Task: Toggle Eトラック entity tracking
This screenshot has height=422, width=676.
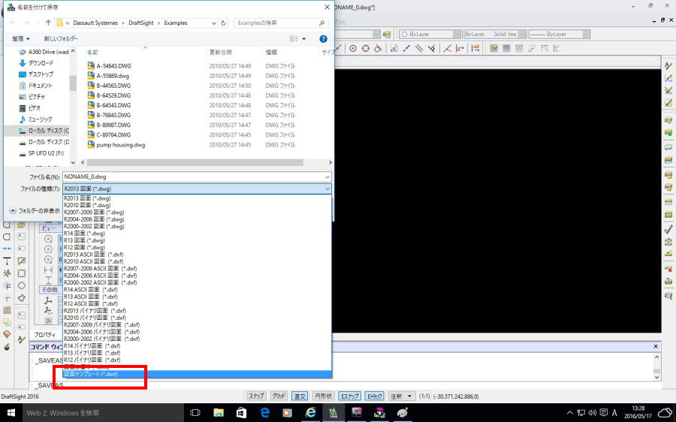Action: (375, 396)
